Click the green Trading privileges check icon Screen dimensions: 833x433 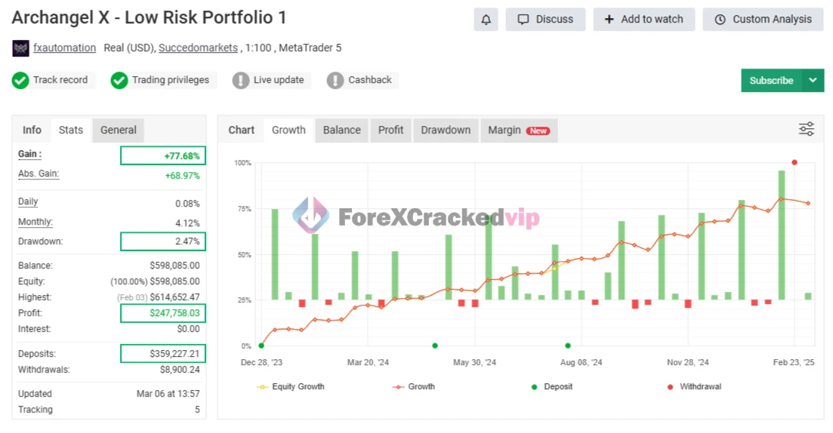(119, 81)
